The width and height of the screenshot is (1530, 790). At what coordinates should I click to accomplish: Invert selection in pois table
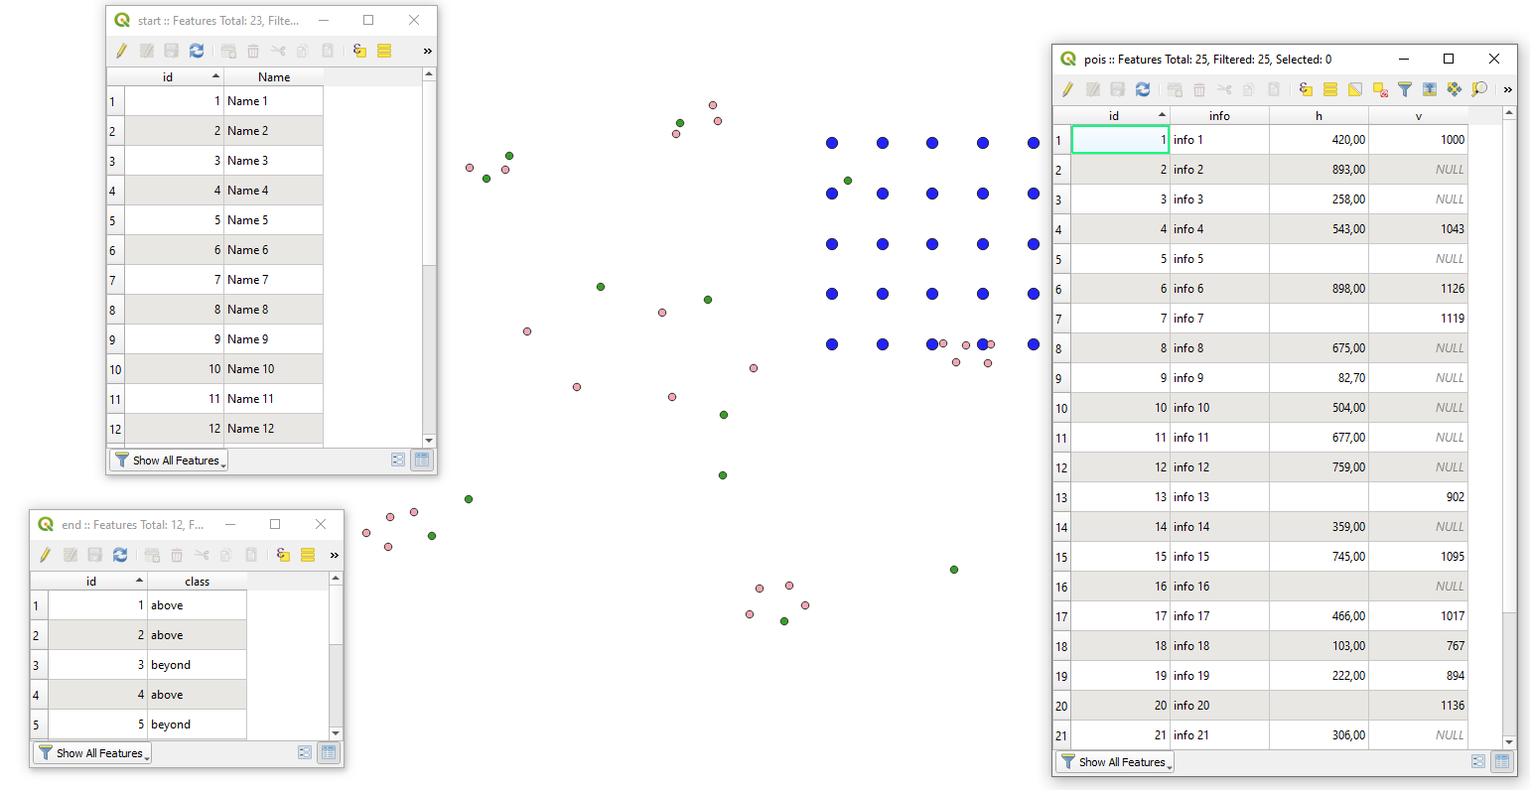click(x=1355, y=89)
